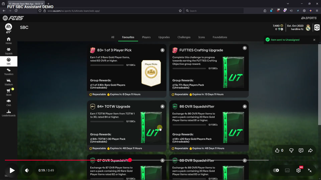Open the Stadium section
The height and width of the screenshot is (180, 321).
9,82
